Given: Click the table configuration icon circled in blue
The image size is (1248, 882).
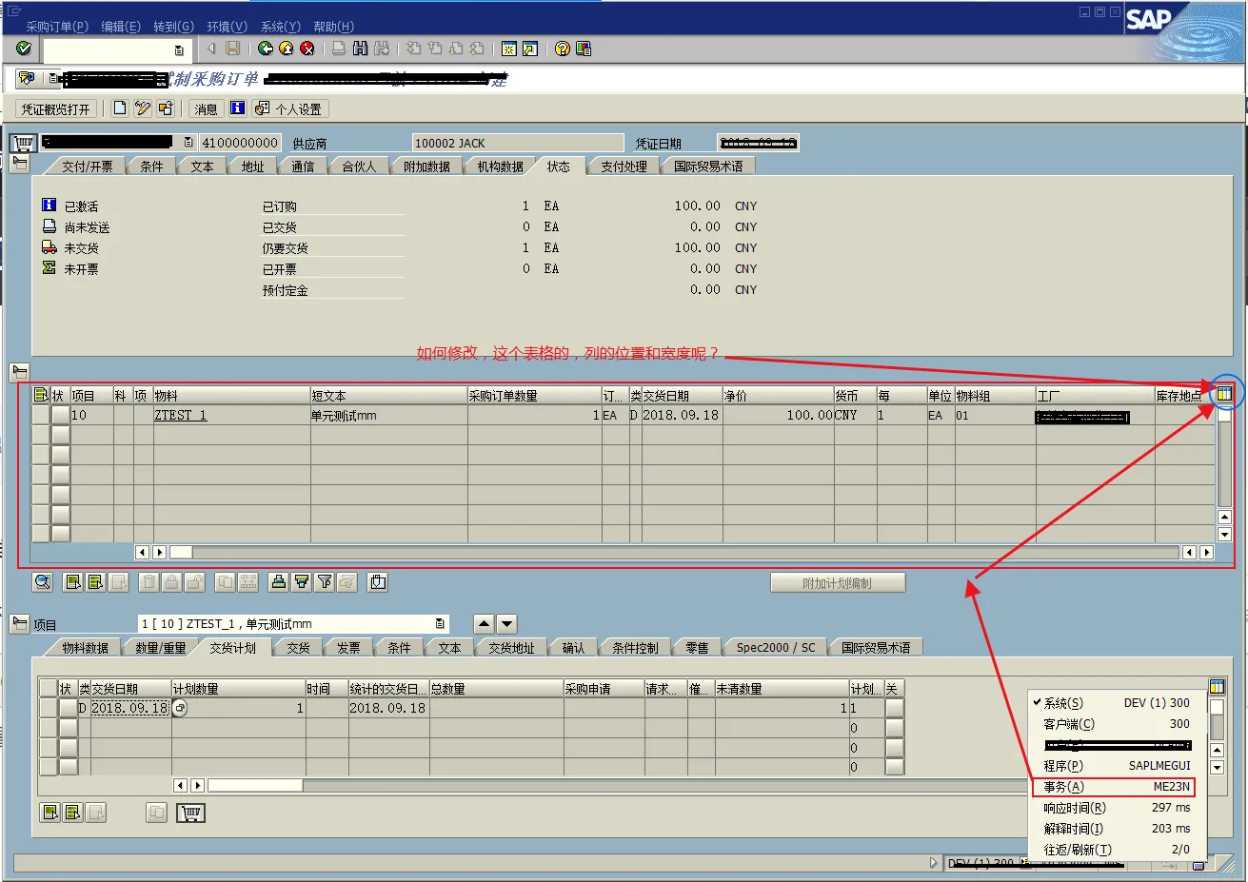Looking at the screenshot, I should [x=1224, y=393].
